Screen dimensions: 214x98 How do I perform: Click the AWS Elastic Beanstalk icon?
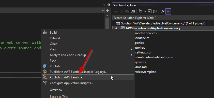(x=45, y=72)
